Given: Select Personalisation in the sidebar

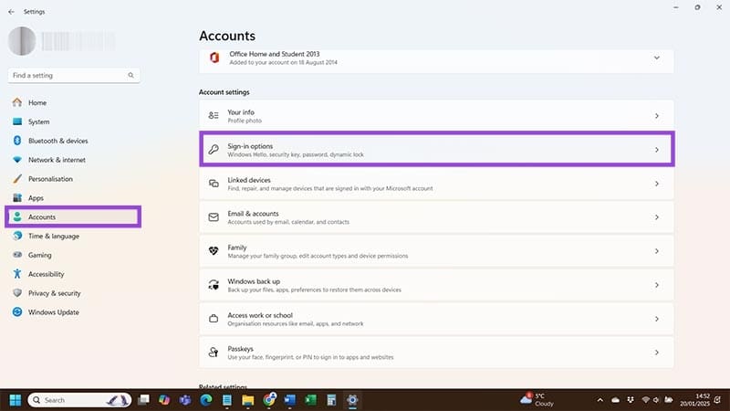Looking at the screenshot, I should tap(50, 179).
